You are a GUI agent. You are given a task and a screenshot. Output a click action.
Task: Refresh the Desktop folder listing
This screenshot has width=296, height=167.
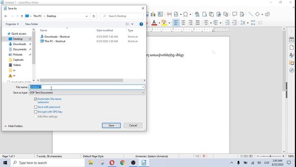click(x=93, y=16)
